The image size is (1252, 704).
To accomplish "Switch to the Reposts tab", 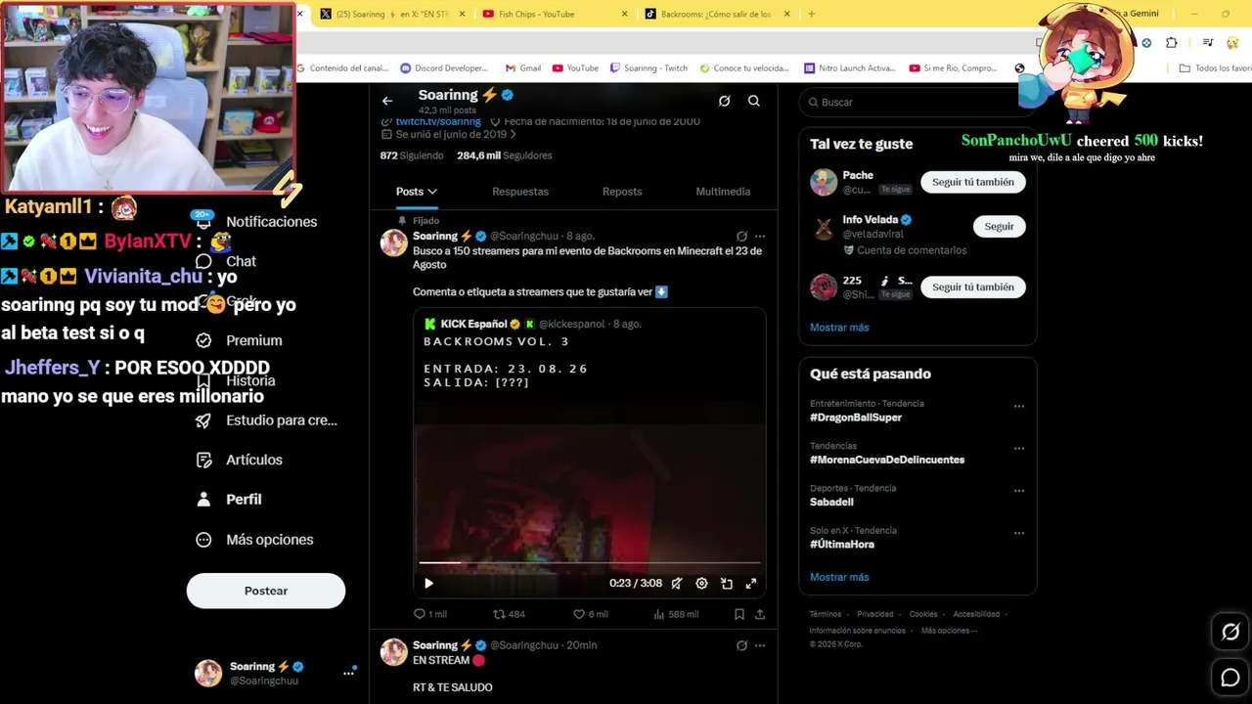I will coord(622,192).
